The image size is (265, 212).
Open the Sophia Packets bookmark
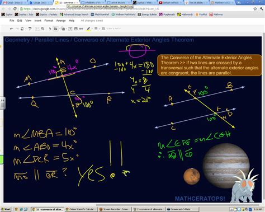[x=46, y=15]
